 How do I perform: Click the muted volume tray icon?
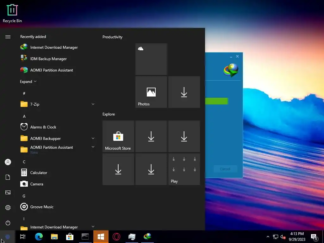coord(283,237)
